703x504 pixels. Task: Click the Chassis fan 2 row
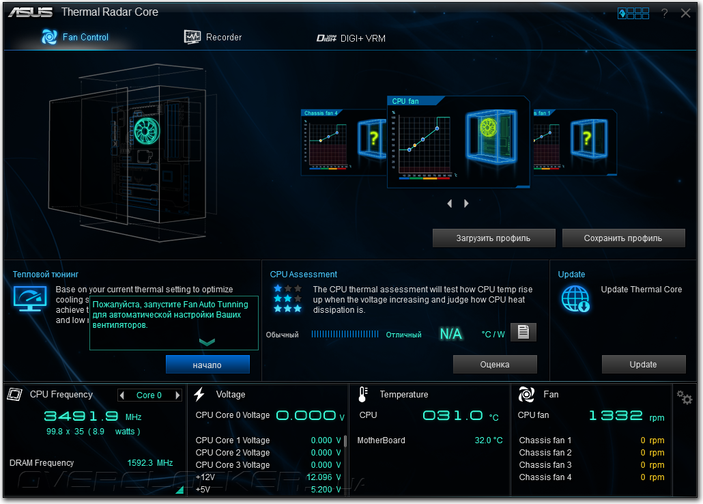click(x=591, y=452)
